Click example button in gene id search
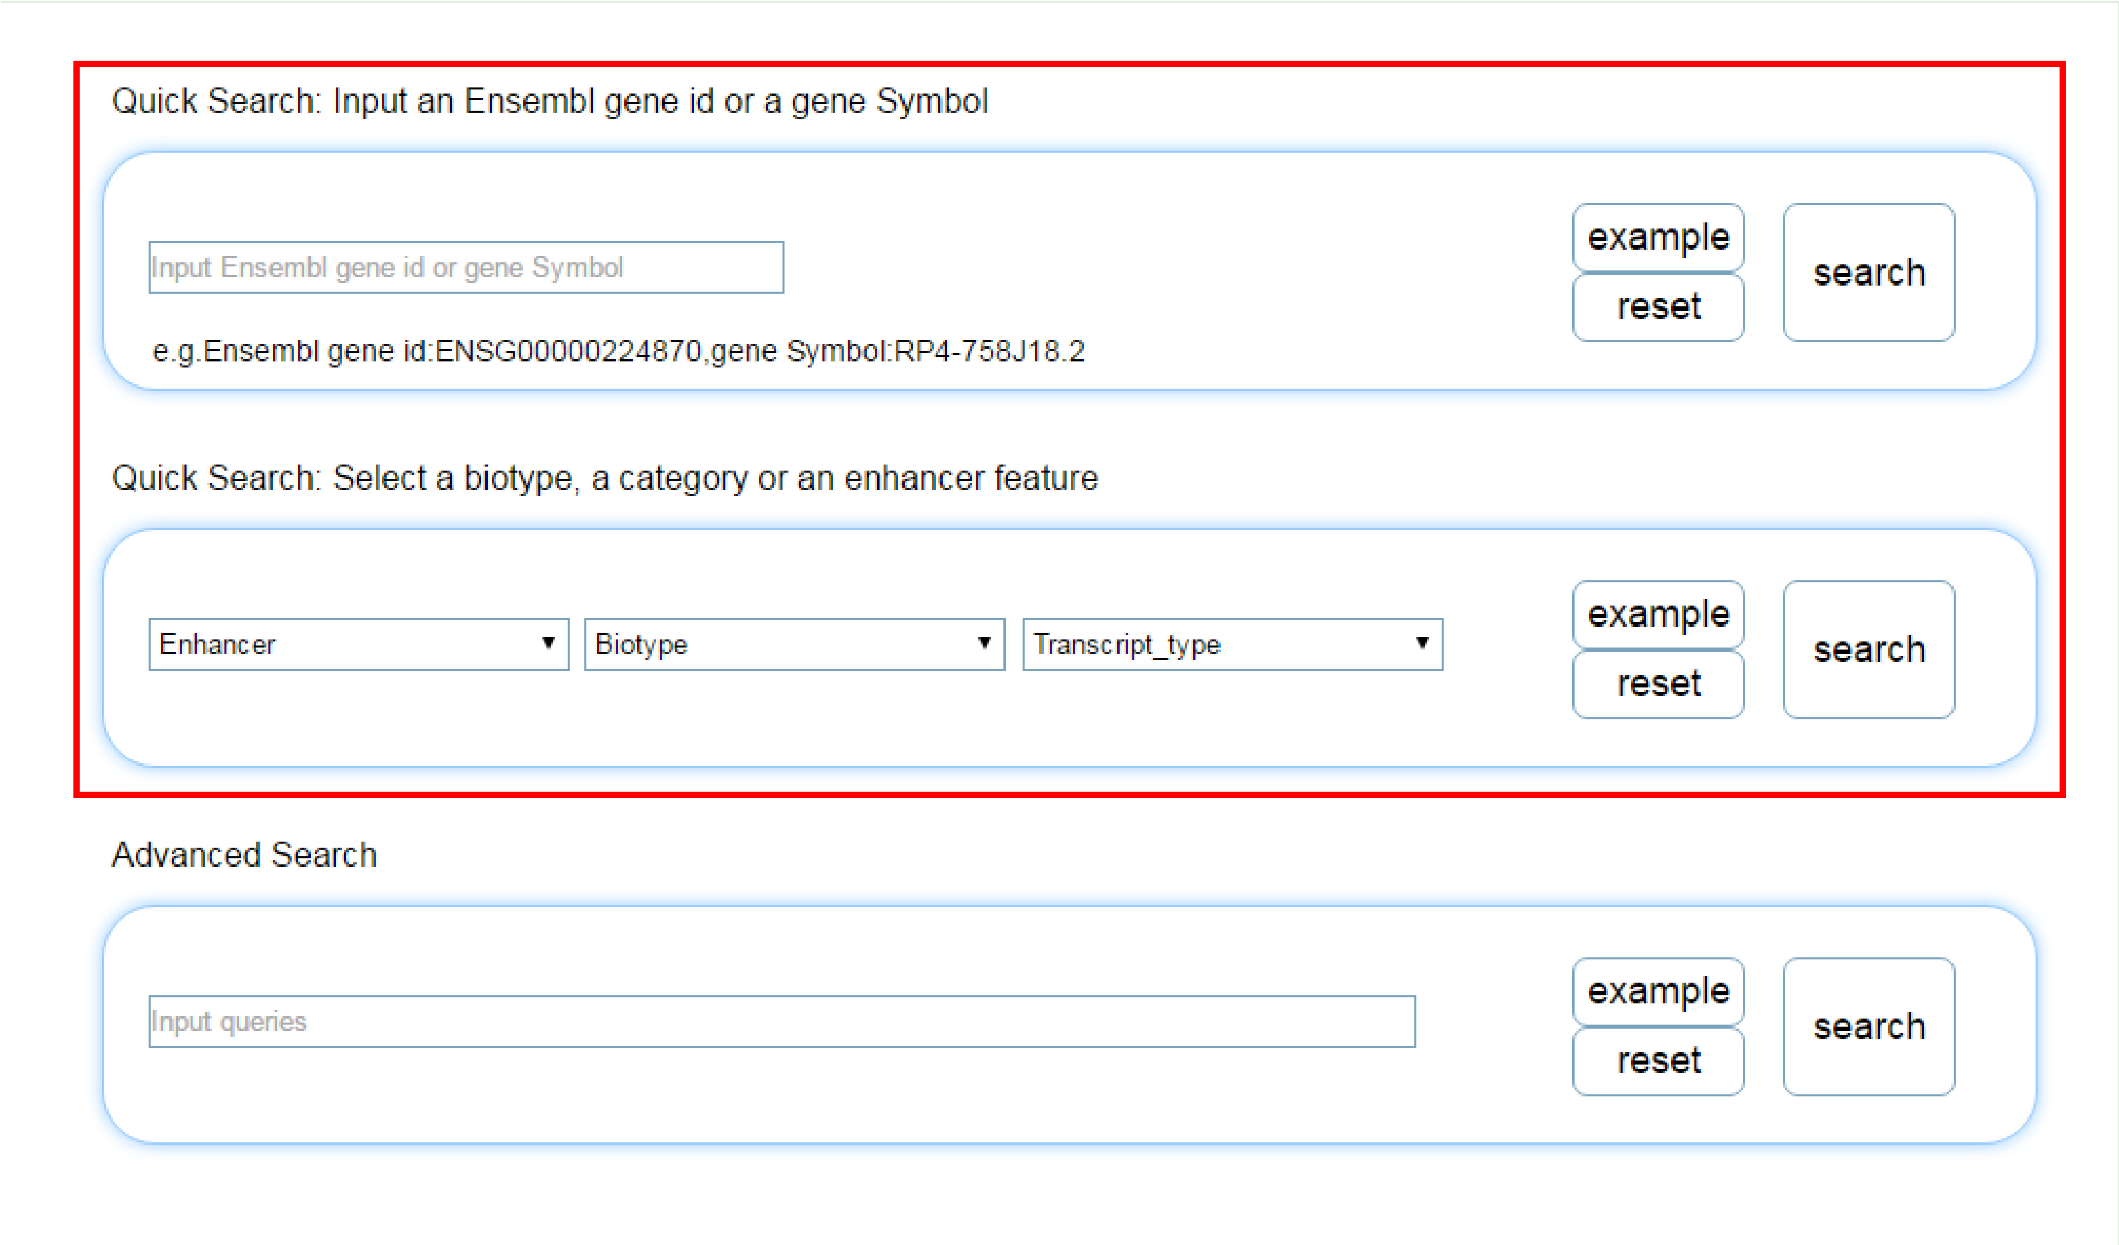 tap(1657, 238)
